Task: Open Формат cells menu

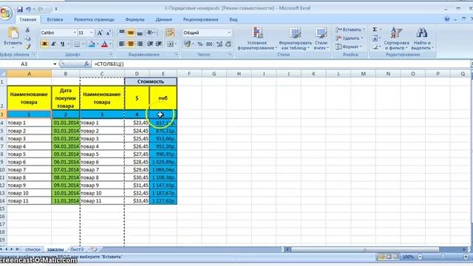Action: point(349,47)
